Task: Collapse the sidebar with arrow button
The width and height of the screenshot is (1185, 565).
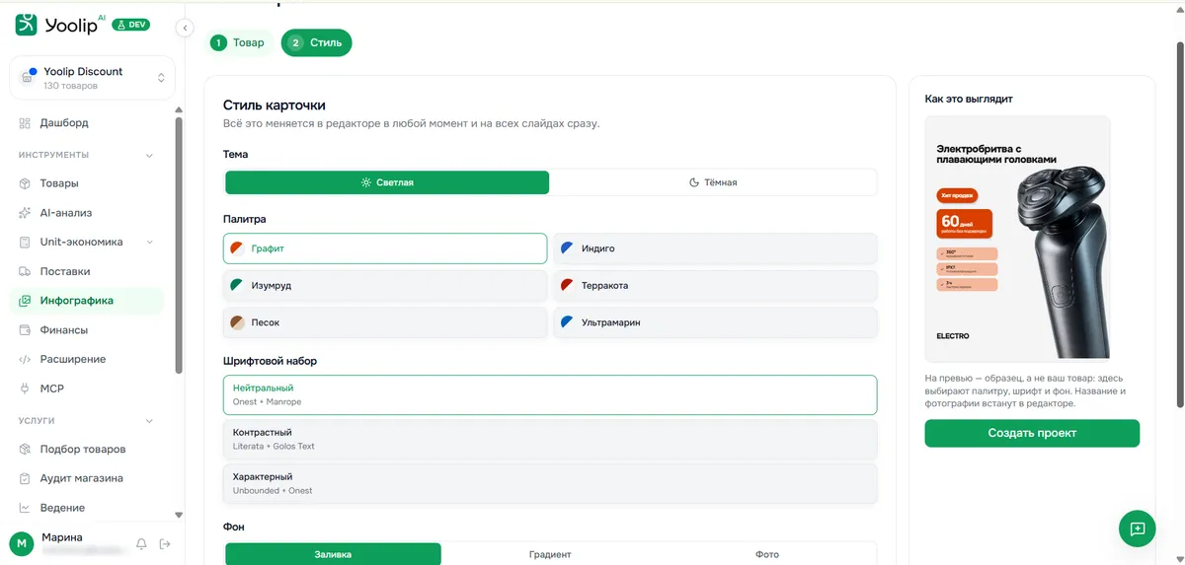Action: click(185, 29)
